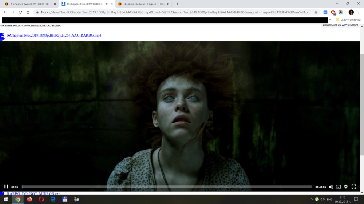Bookmark this page with the star icon
The image size is (364, 204).
316,12
